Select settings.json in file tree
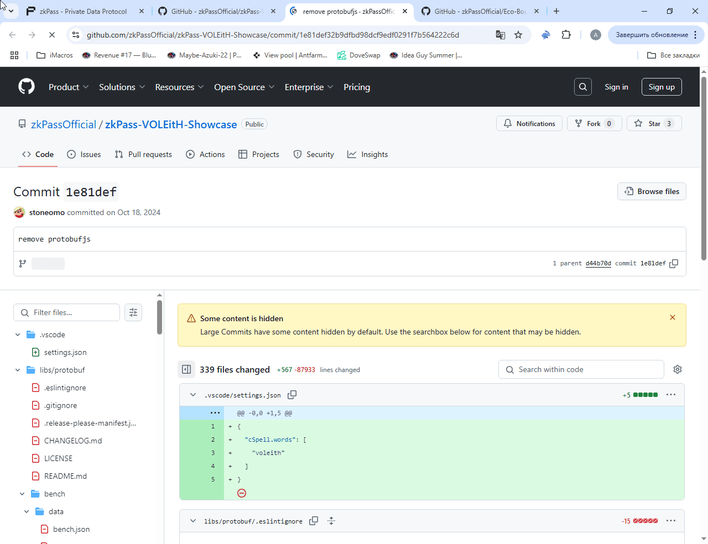Image resolution: width=708 pixels, height=544 pixels. pos(65,352)
